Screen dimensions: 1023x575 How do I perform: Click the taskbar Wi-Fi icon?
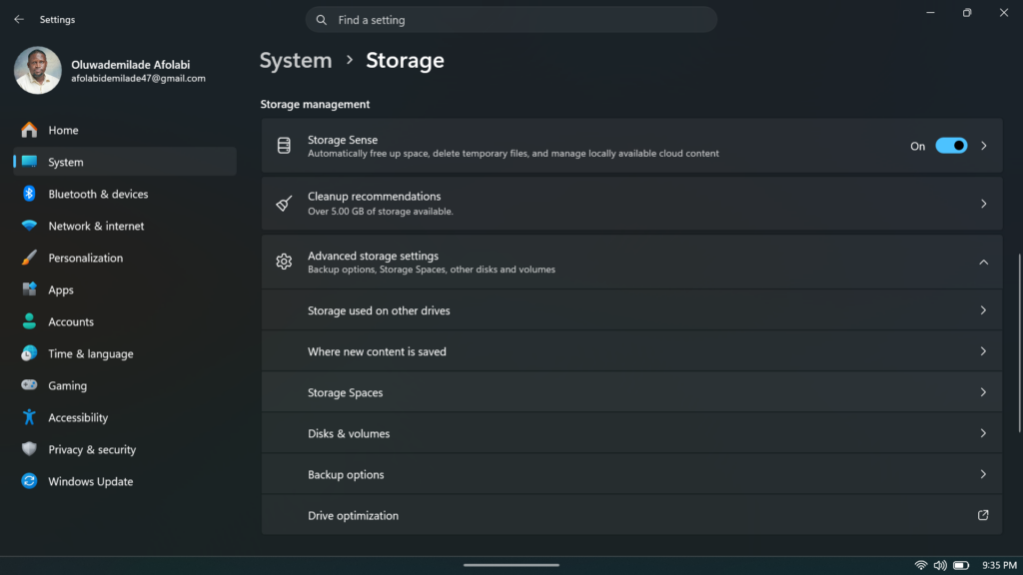[920, 565]
